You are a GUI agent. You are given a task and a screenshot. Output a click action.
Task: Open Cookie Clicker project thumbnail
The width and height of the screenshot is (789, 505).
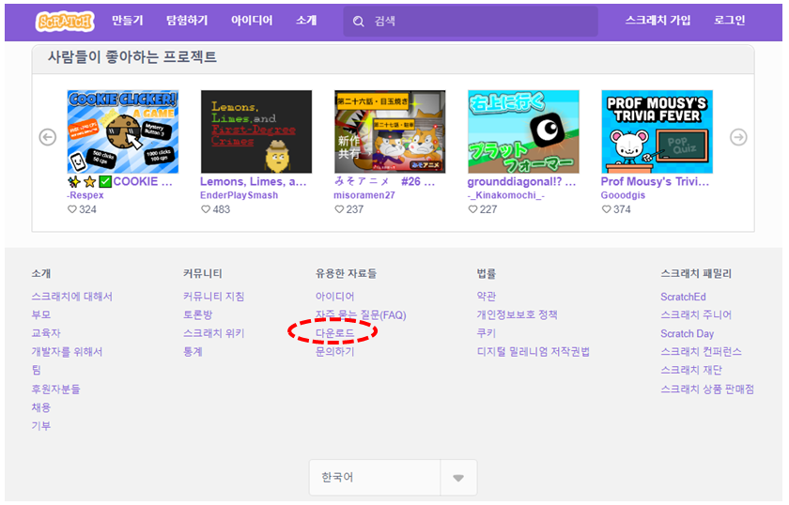tap(123, 131)
